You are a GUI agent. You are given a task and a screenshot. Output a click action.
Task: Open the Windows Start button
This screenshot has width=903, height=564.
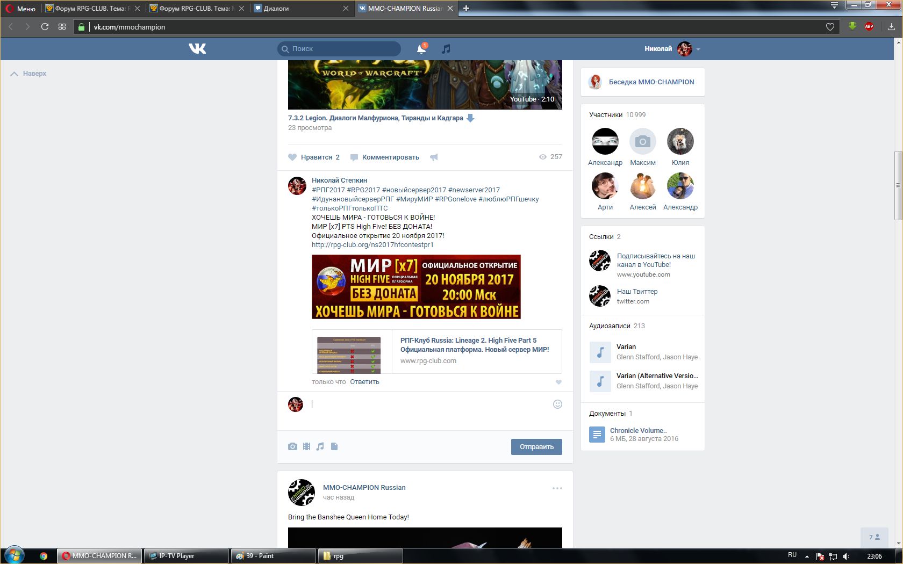coord(14,555)
